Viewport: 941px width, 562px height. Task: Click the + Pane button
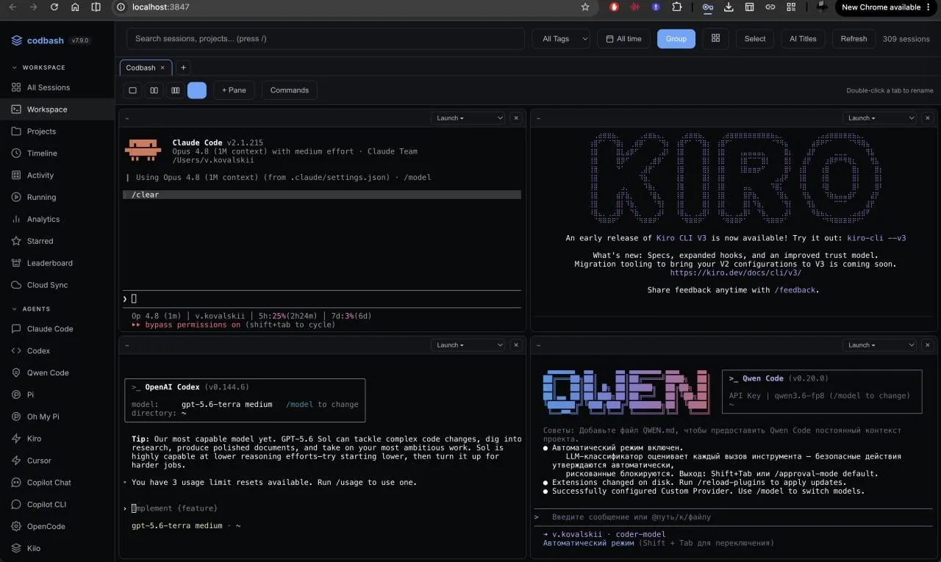(x=234, y=90)
